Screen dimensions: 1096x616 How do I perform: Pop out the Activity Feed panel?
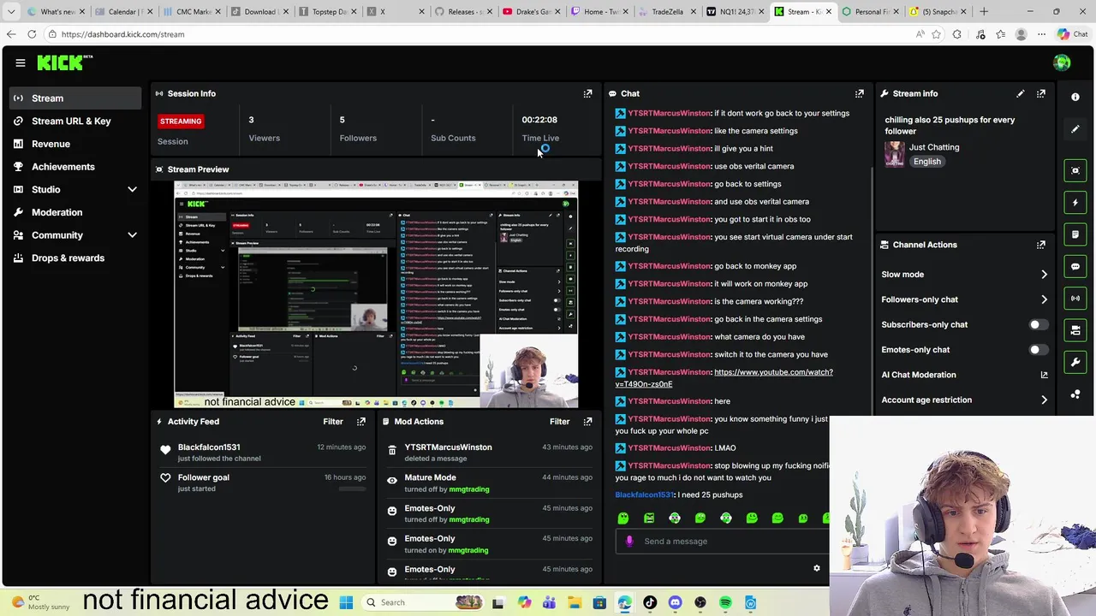(x=360, y=421)
